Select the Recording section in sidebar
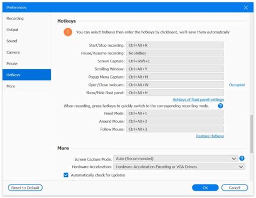The image size is (256, 198). [x=26, y=18]
